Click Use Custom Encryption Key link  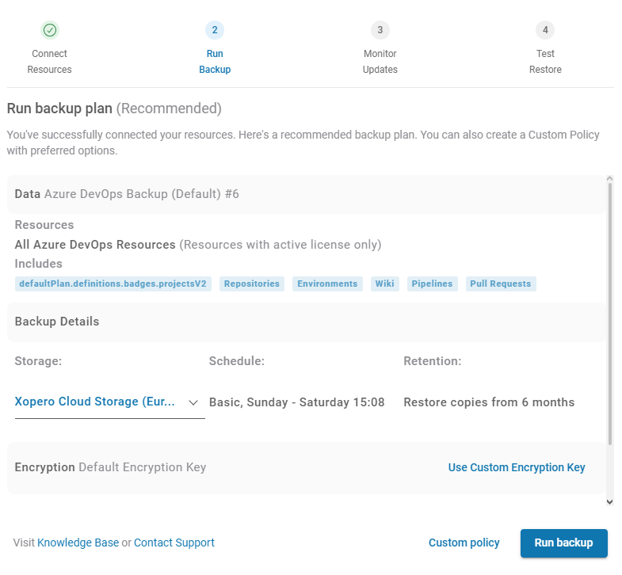pos(517,467)
